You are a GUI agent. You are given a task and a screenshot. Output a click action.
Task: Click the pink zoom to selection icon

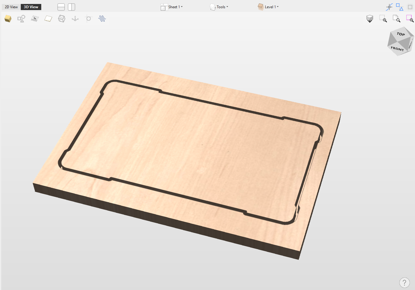[410, 19]
